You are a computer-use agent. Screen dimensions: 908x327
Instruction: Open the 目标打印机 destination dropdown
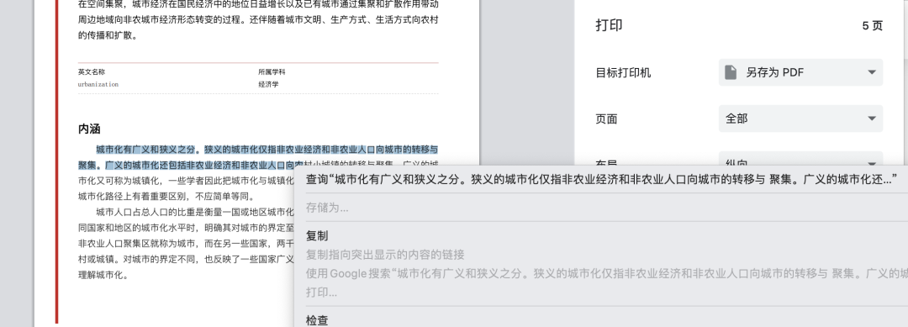[800, 72]
